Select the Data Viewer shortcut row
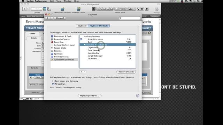 tap(108, 50)
